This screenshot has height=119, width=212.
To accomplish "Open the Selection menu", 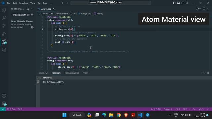I will 24,3.
